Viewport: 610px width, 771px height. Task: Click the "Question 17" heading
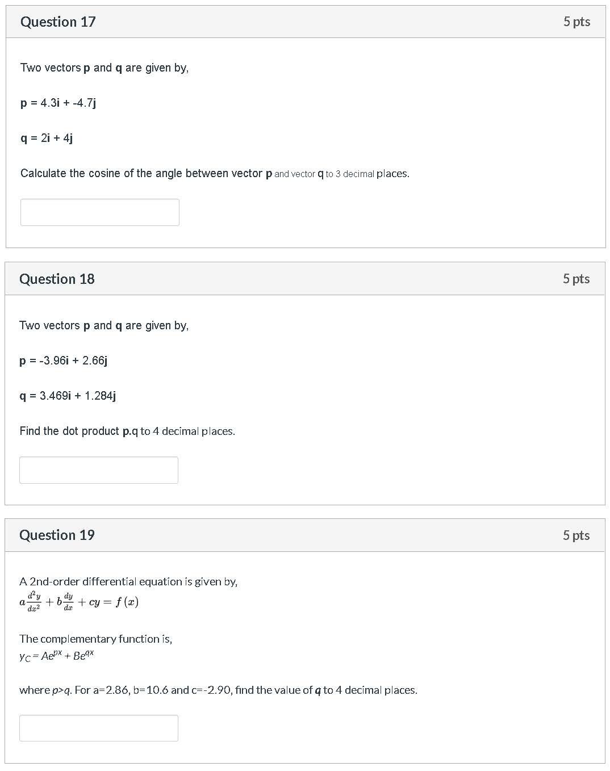click(58, 22)
